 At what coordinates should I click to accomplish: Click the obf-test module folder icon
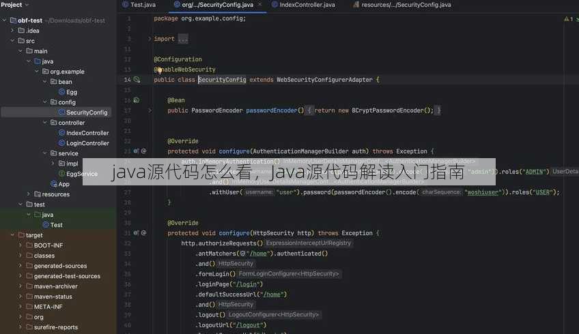coord(13,20)
